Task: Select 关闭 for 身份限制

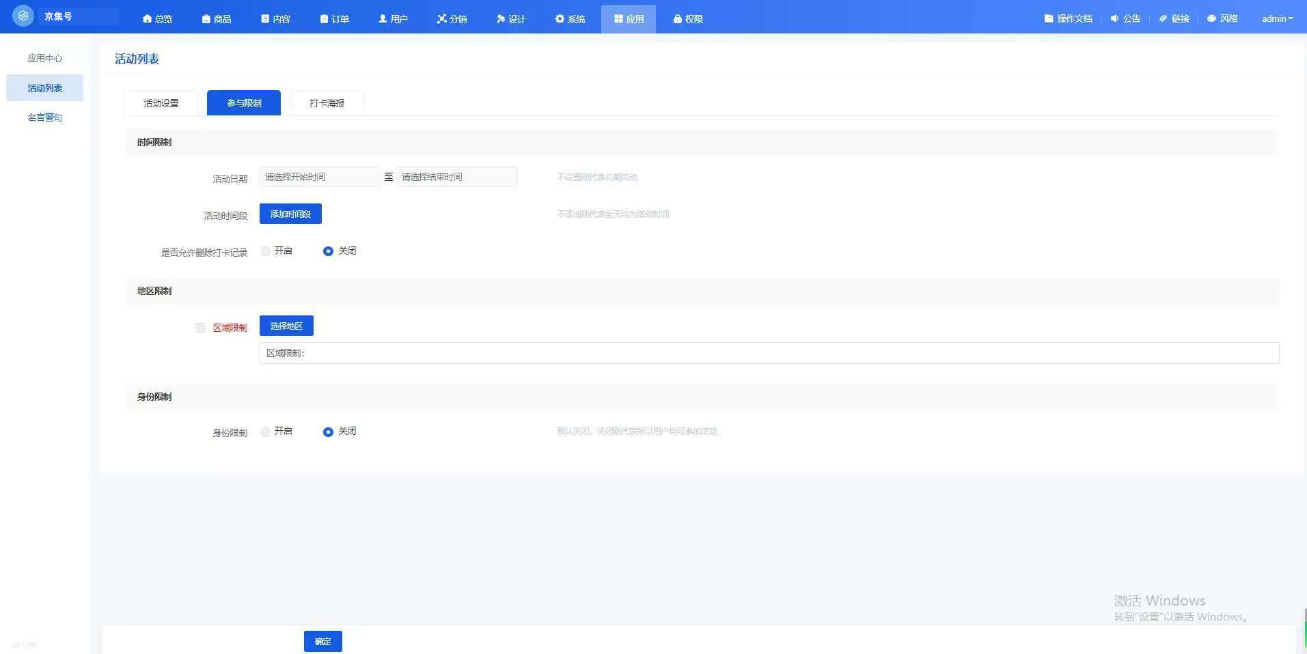Action: tap(328, 431)
